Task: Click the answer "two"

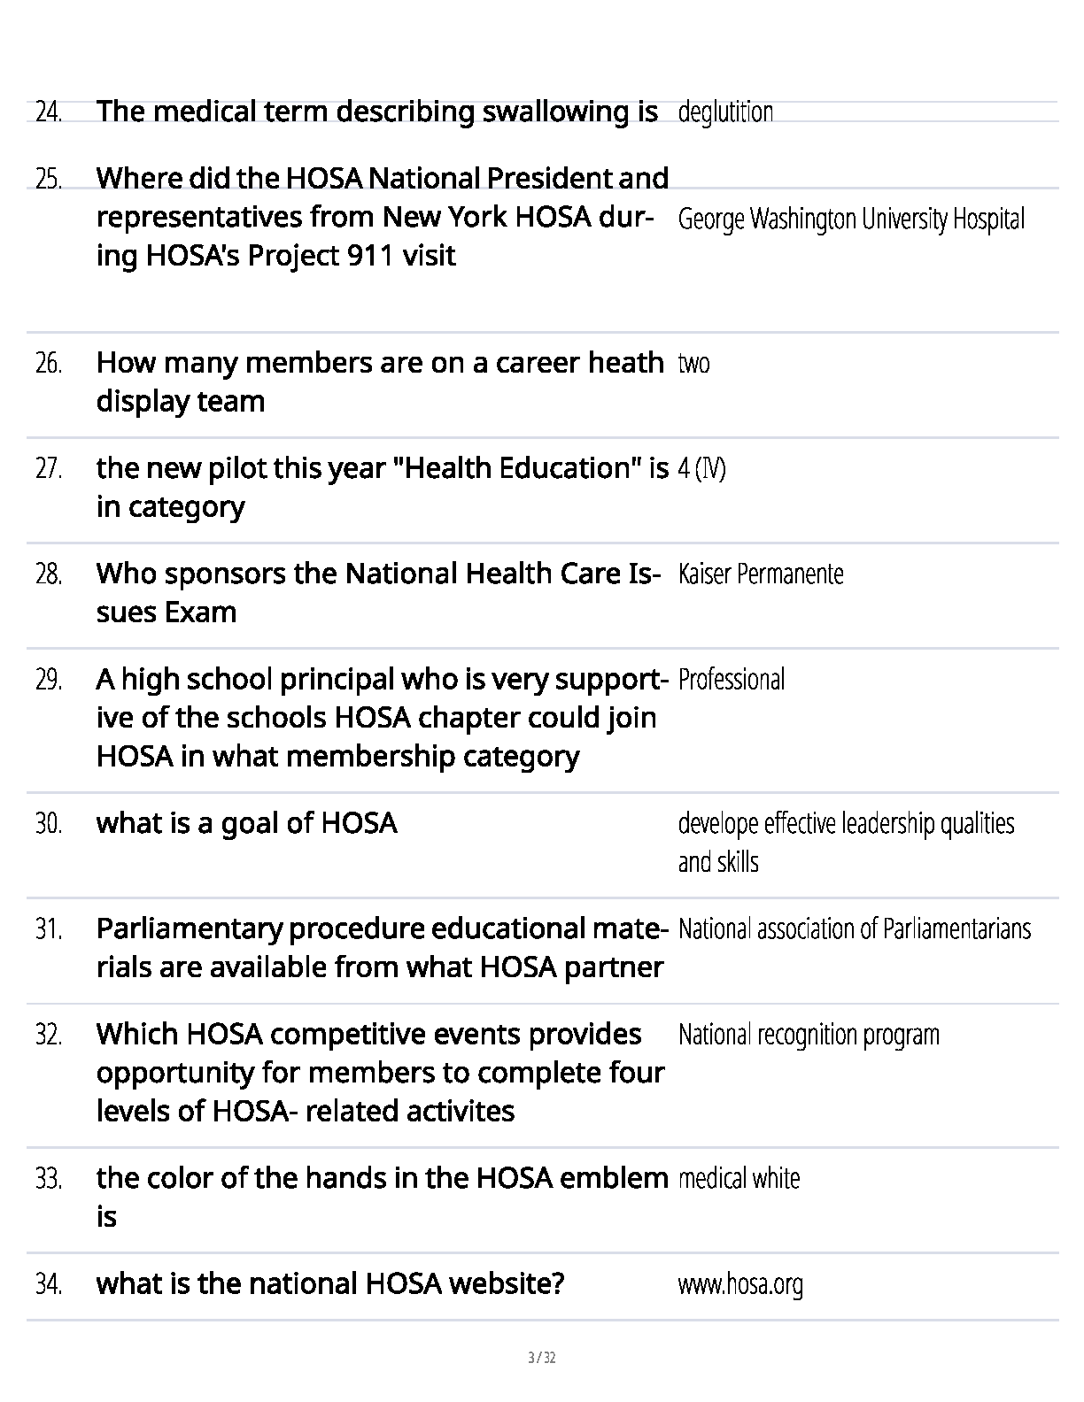Action: (x=693, y=364)
